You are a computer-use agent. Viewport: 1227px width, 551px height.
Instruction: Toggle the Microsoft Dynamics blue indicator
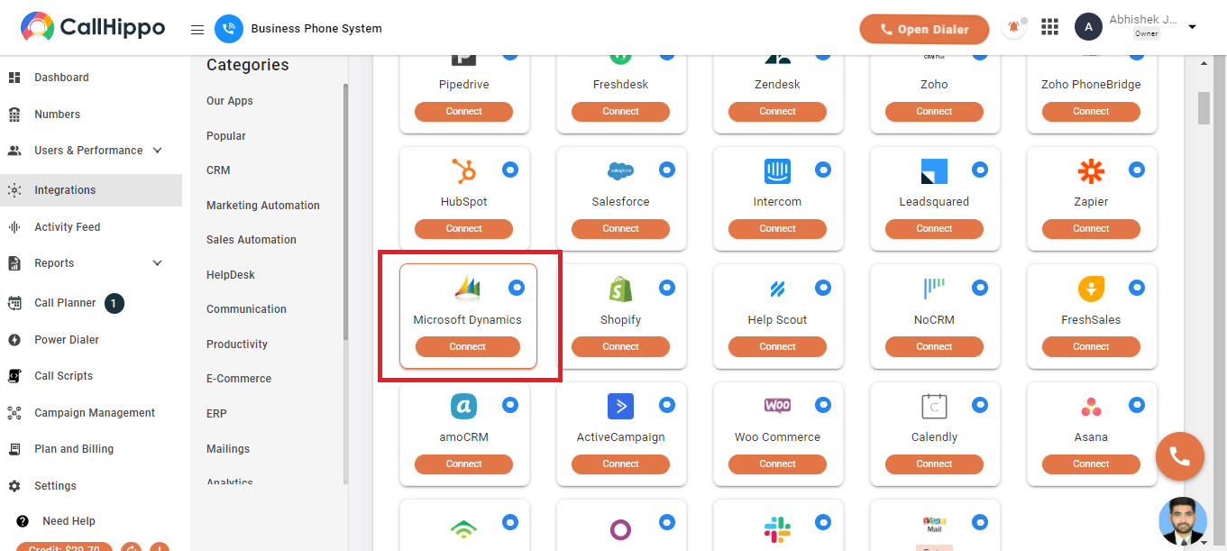pyautogui.click(x=517, y=288)
